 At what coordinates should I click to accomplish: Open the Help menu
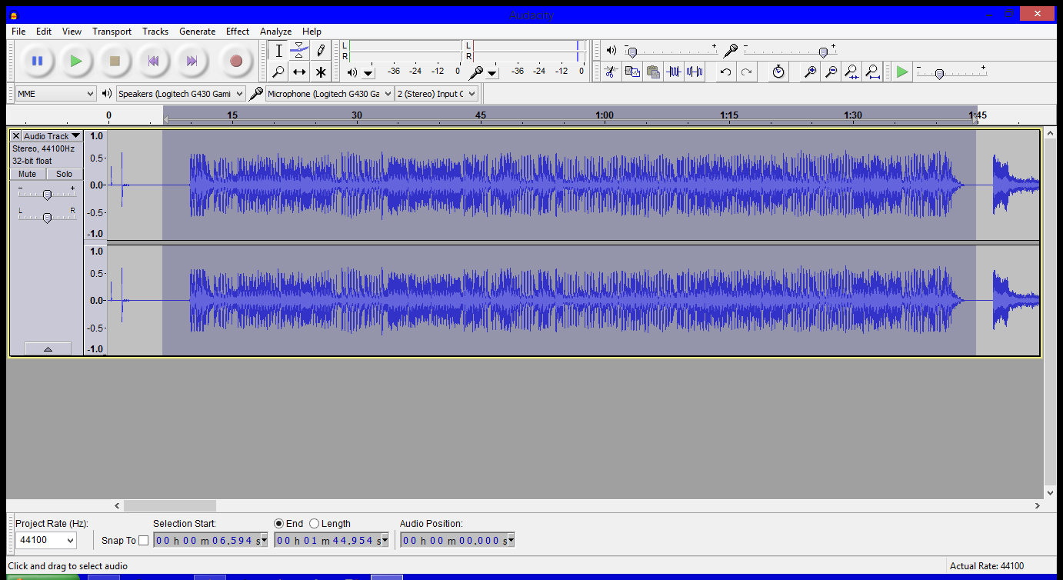click(312, 32)
